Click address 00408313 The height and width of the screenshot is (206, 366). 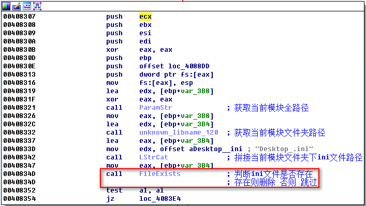click(x=19, y=75)
